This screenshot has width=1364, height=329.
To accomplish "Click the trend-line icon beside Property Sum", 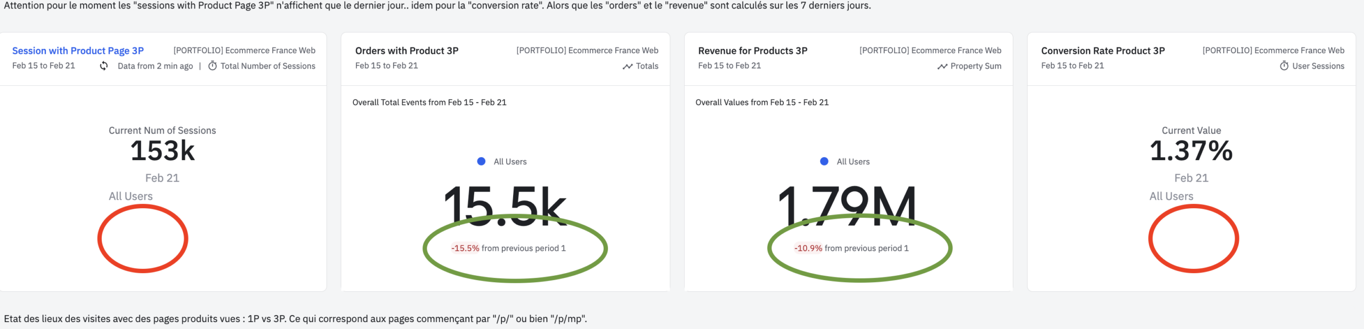I will (942, 67).
